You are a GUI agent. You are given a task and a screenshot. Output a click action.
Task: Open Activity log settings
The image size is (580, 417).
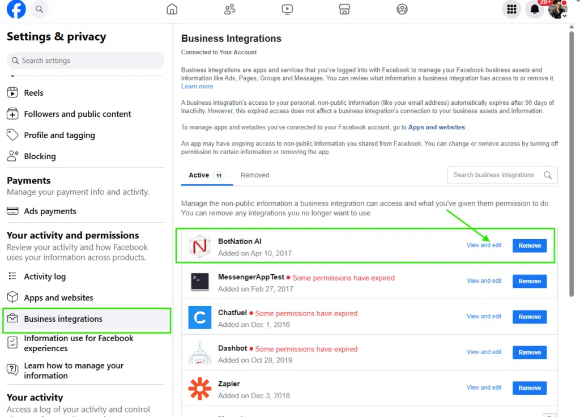point(45,276)
